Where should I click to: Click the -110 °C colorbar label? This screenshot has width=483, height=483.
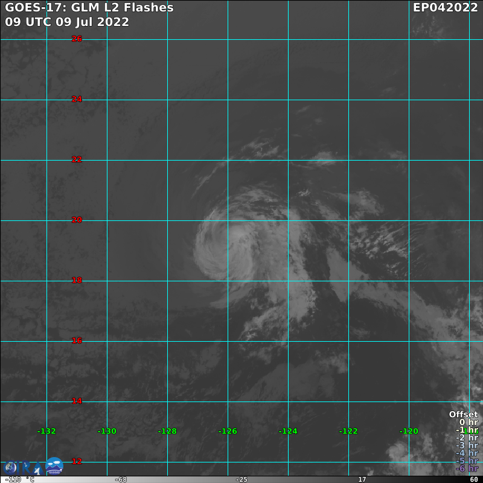[20, 479]
